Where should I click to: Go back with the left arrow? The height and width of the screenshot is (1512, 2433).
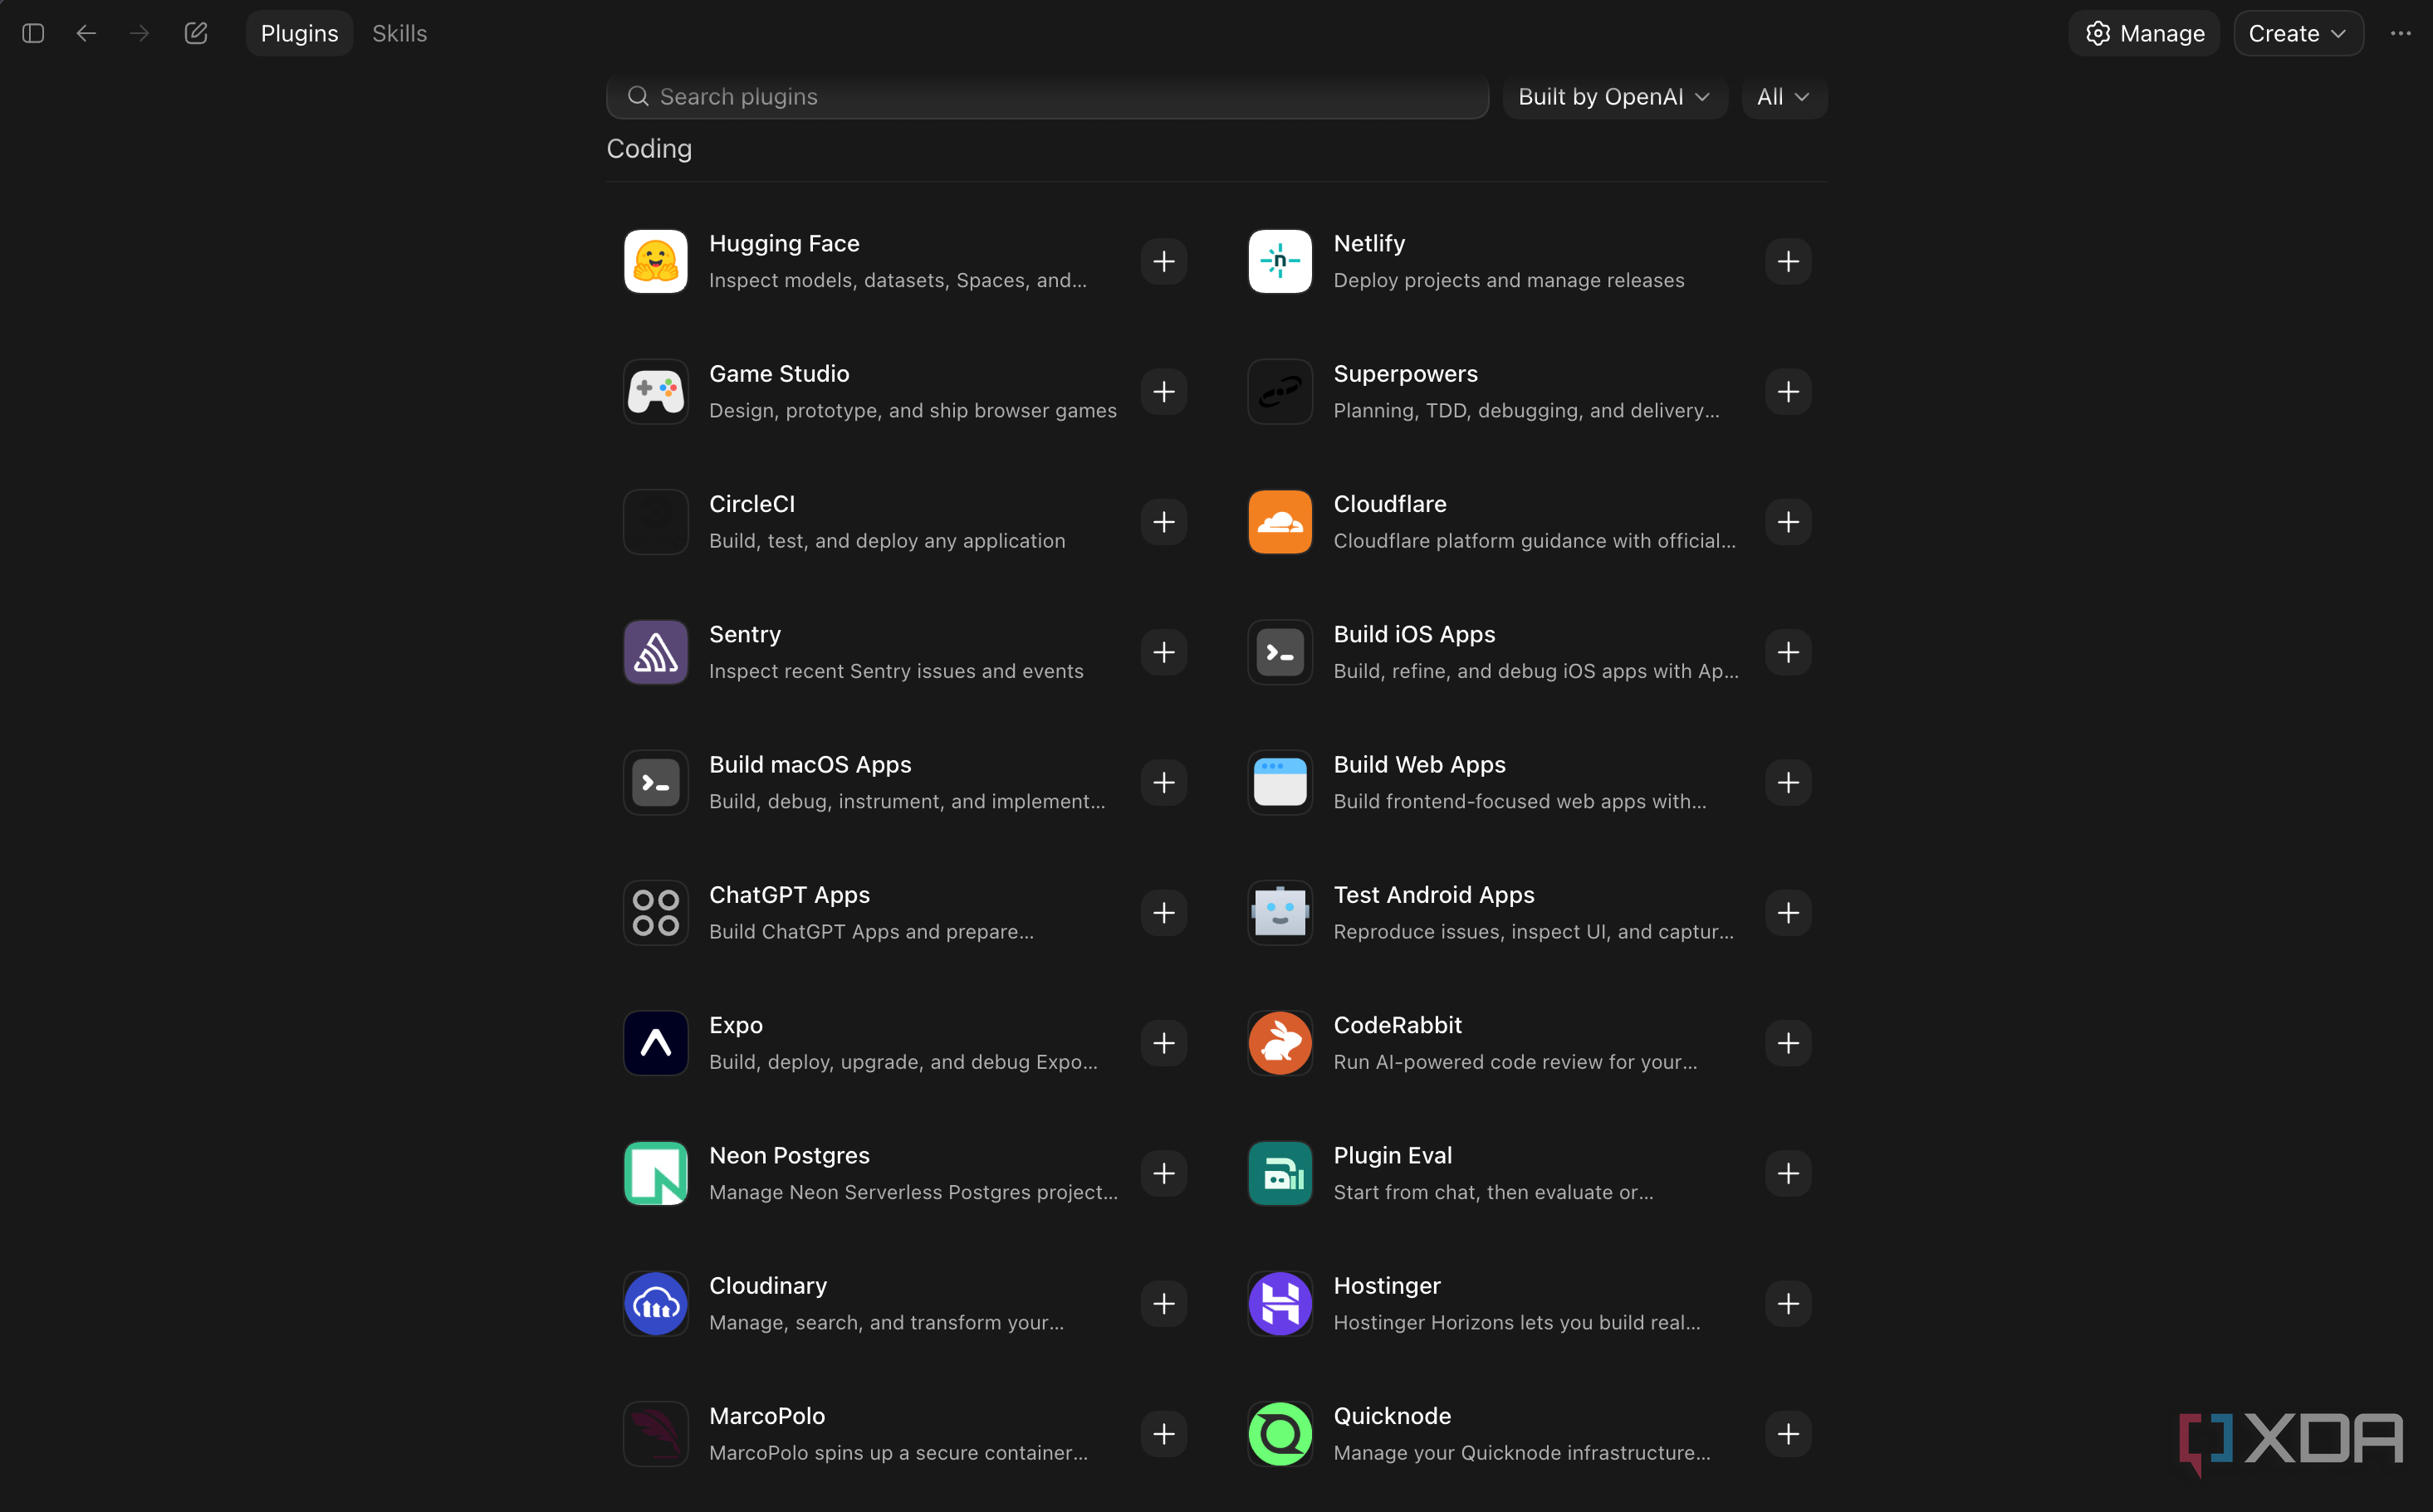(x=86, y=33)
